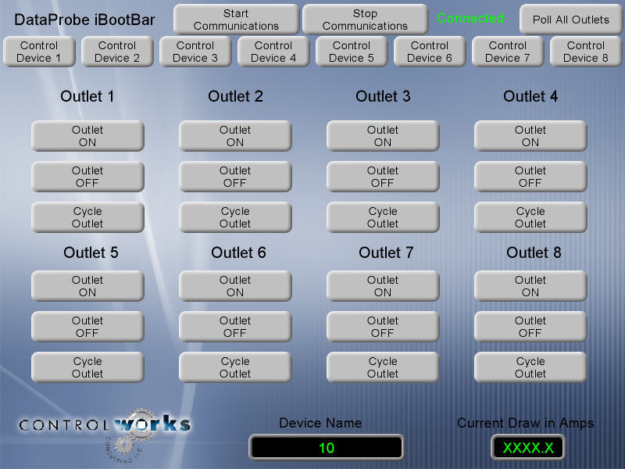The width and height of the screenshot is (625, 469).
Task: Turn Outlet 8 OFF
Action: coord(530,327)
